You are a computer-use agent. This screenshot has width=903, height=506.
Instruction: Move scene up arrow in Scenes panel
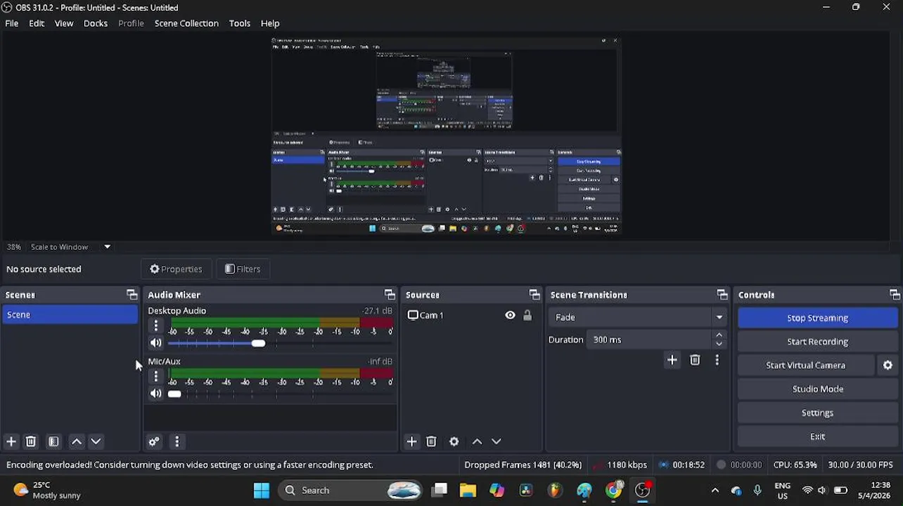(x=77, y=441)
